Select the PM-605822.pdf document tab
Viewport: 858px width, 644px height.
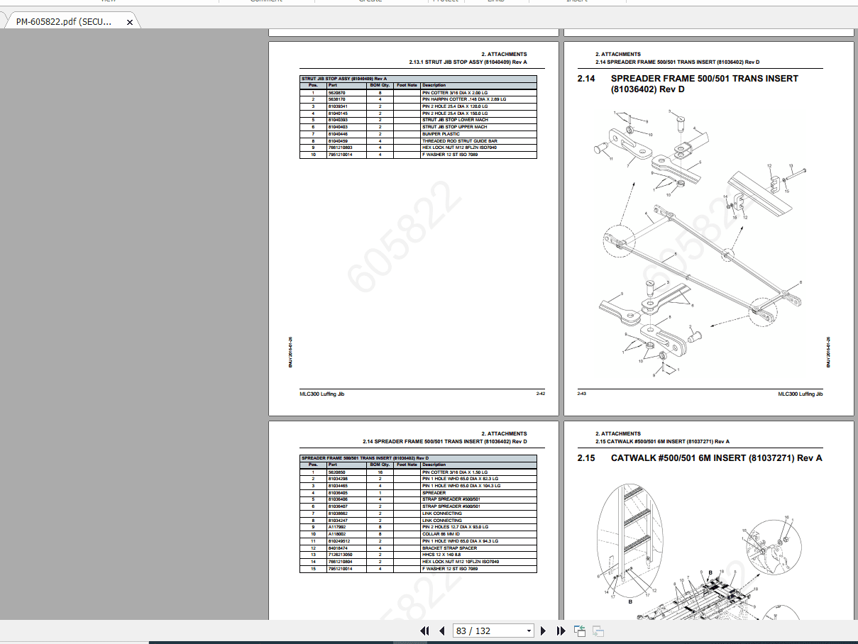64,21
